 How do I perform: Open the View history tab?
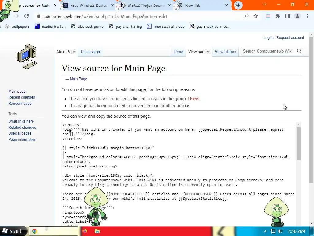tap(225, 52)
